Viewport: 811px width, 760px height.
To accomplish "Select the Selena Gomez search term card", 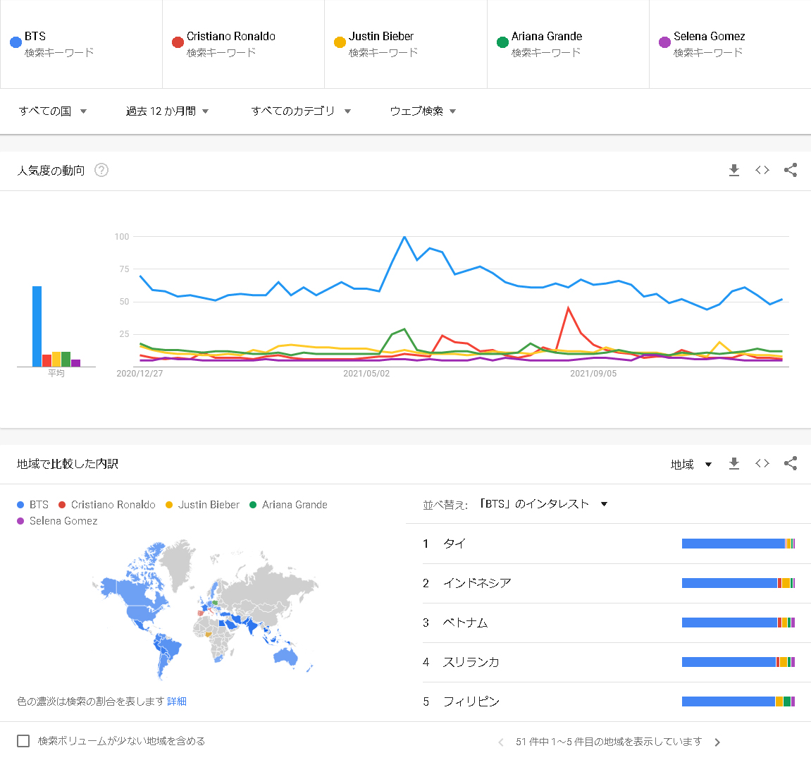I will pos(730,44).
